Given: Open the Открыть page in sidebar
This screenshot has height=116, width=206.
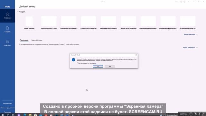Looking at the screenshot, I should (7, 43).
